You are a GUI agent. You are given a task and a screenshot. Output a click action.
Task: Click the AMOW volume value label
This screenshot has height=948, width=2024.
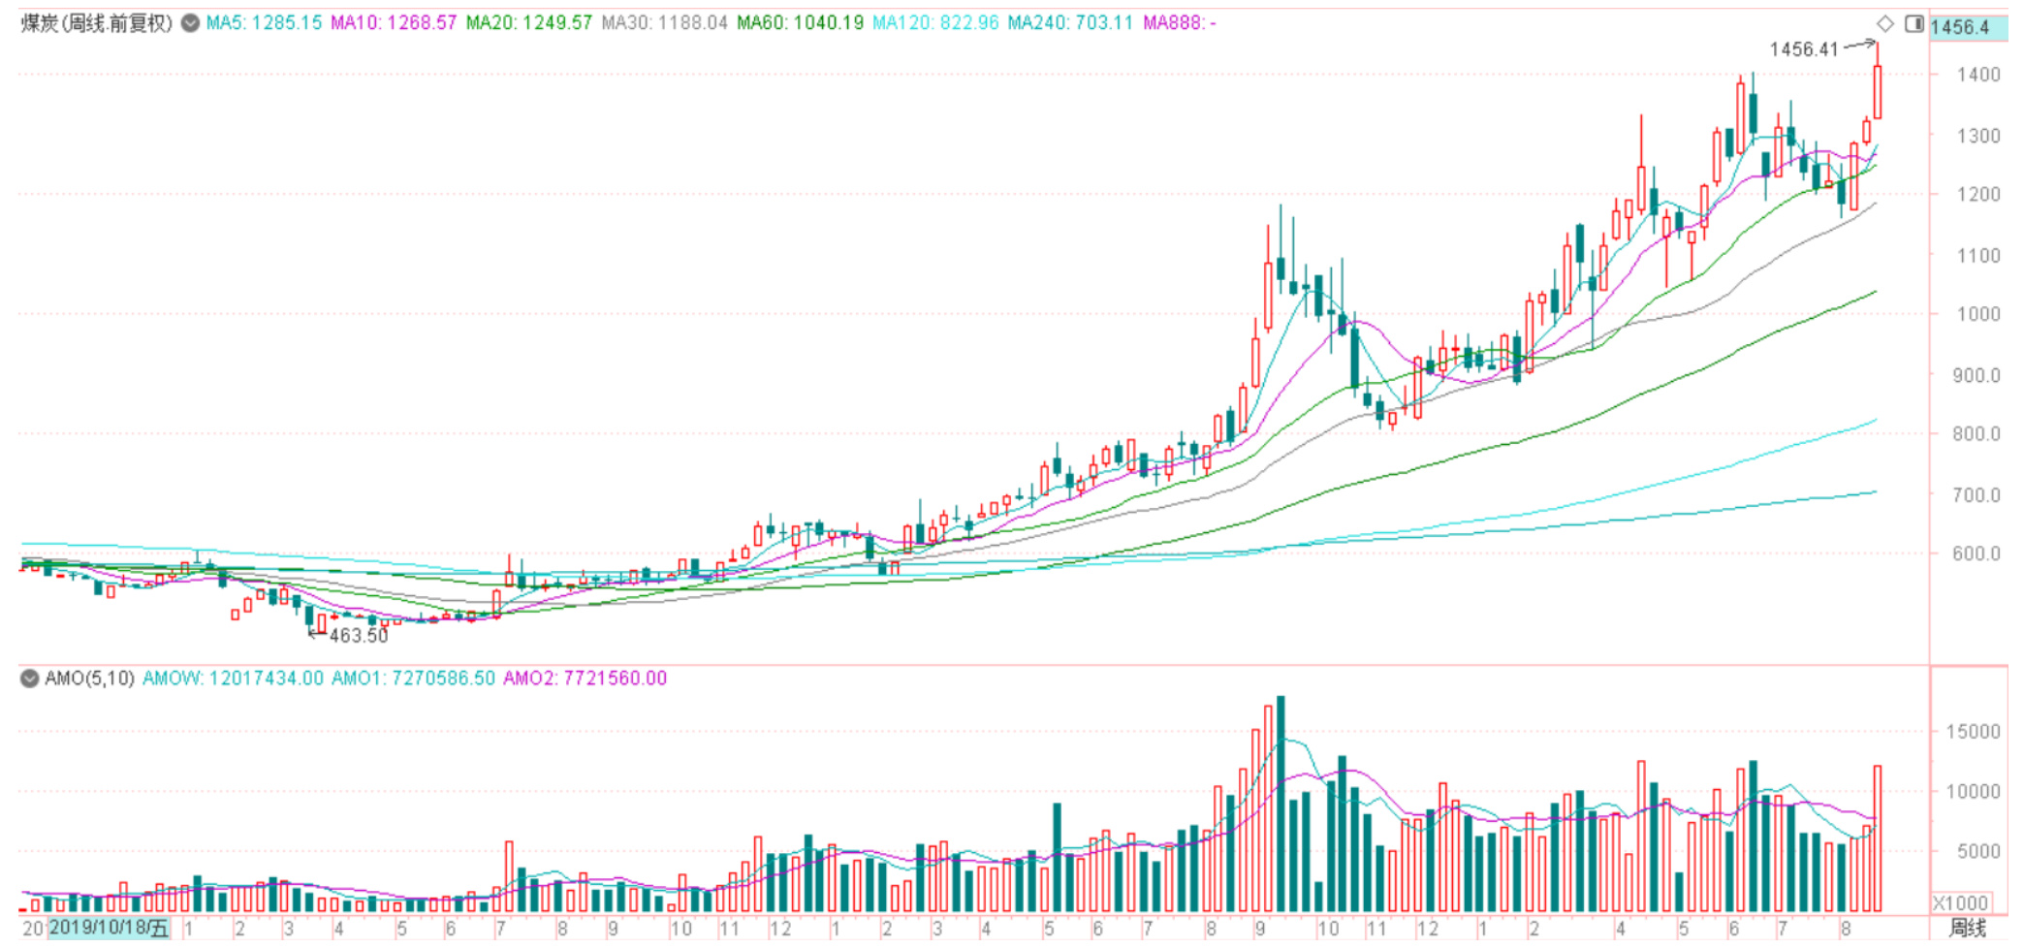click(233, 679)
